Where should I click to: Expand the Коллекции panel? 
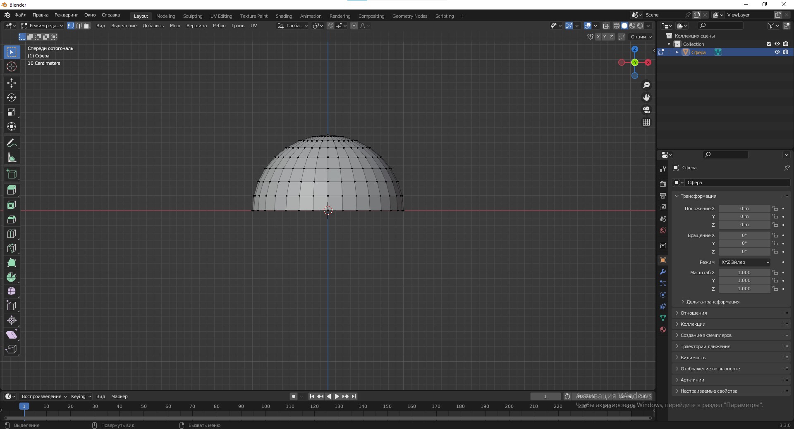click(x=693, y=324)
